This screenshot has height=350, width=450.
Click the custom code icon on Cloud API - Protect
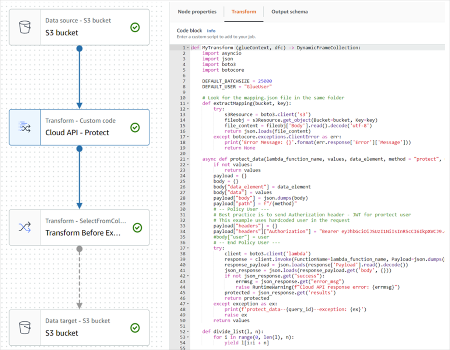coord(25,127)
